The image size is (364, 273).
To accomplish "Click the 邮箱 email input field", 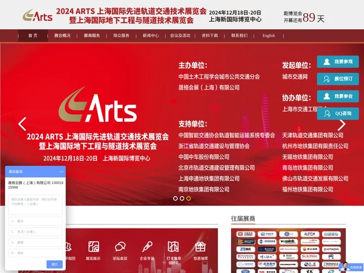I will tap(35, 242).
